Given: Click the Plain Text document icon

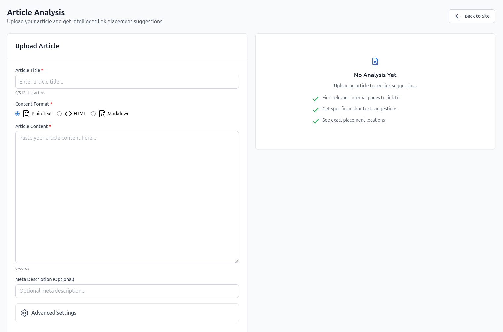Looking at the screenshot, I should pyautogui.click(x=26, y=114).
